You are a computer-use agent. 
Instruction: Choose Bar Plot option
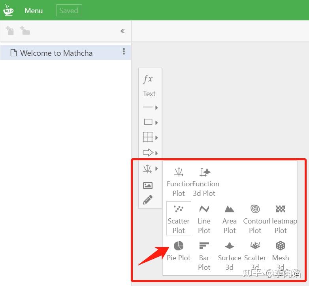pyautogui.click(x=204, y=256)
